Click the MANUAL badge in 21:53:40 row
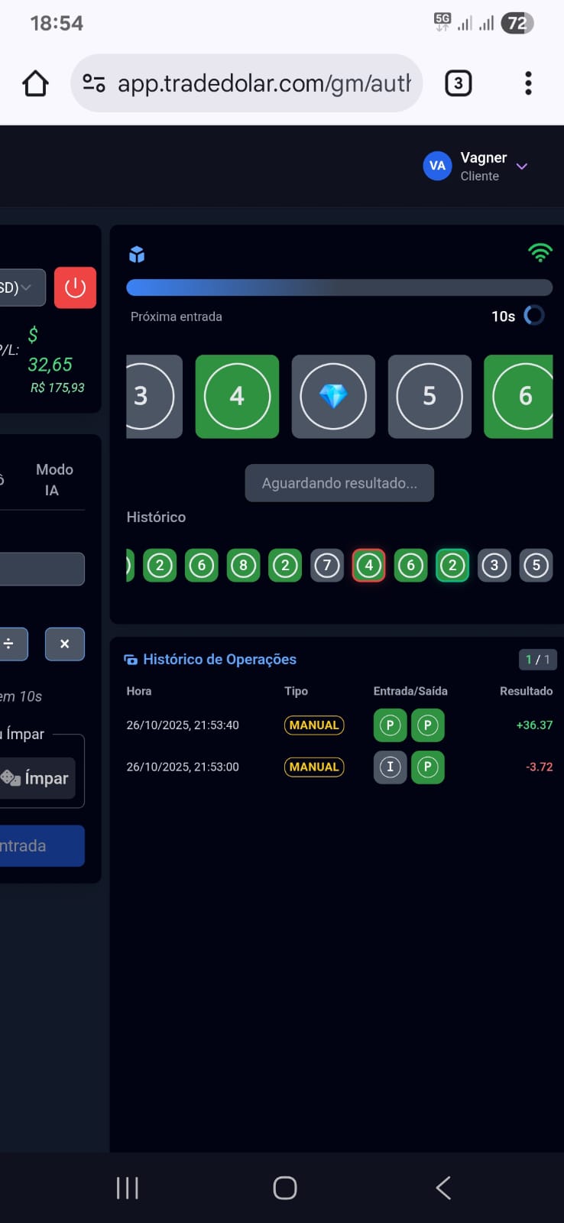 point(314,725)
